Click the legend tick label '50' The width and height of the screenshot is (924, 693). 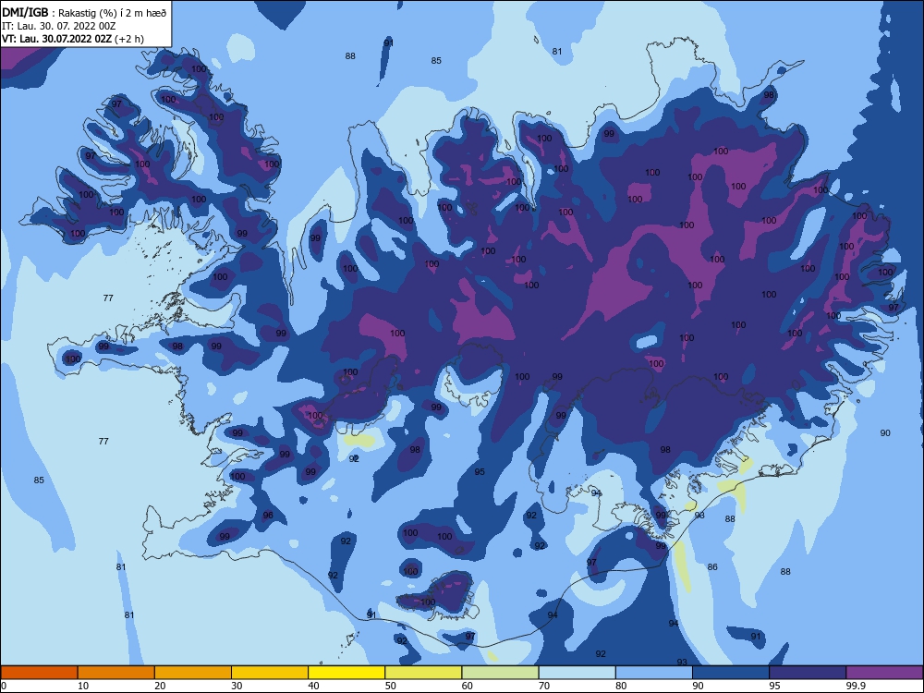390,686
